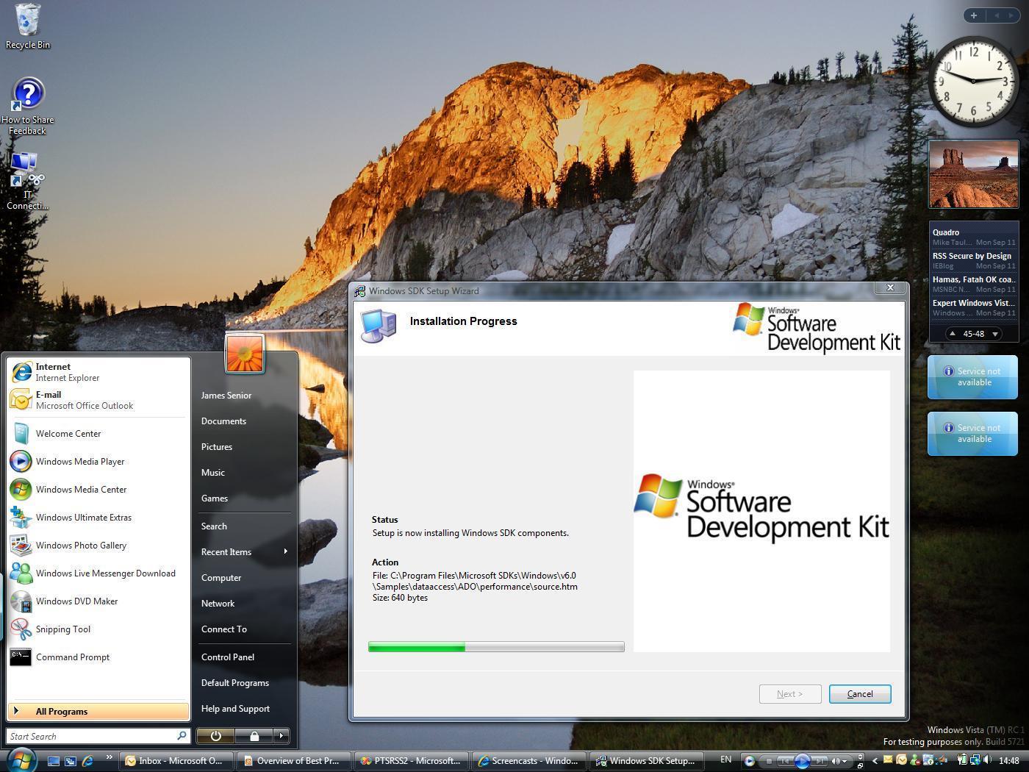The image size is (1029, 772).
Task: Click the search magnifier icon in Start Search
Action: pos(182,735)
